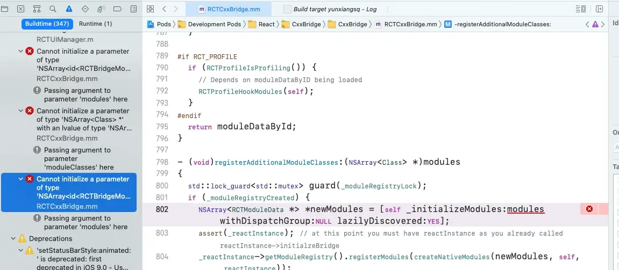Click line number 798 in gutter
This screenshot has width=619, height=270.
tap(162, 162)
